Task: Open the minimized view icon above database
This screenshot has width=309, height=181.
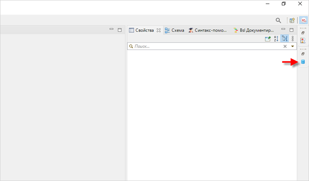Action: [x=303, y=40]
